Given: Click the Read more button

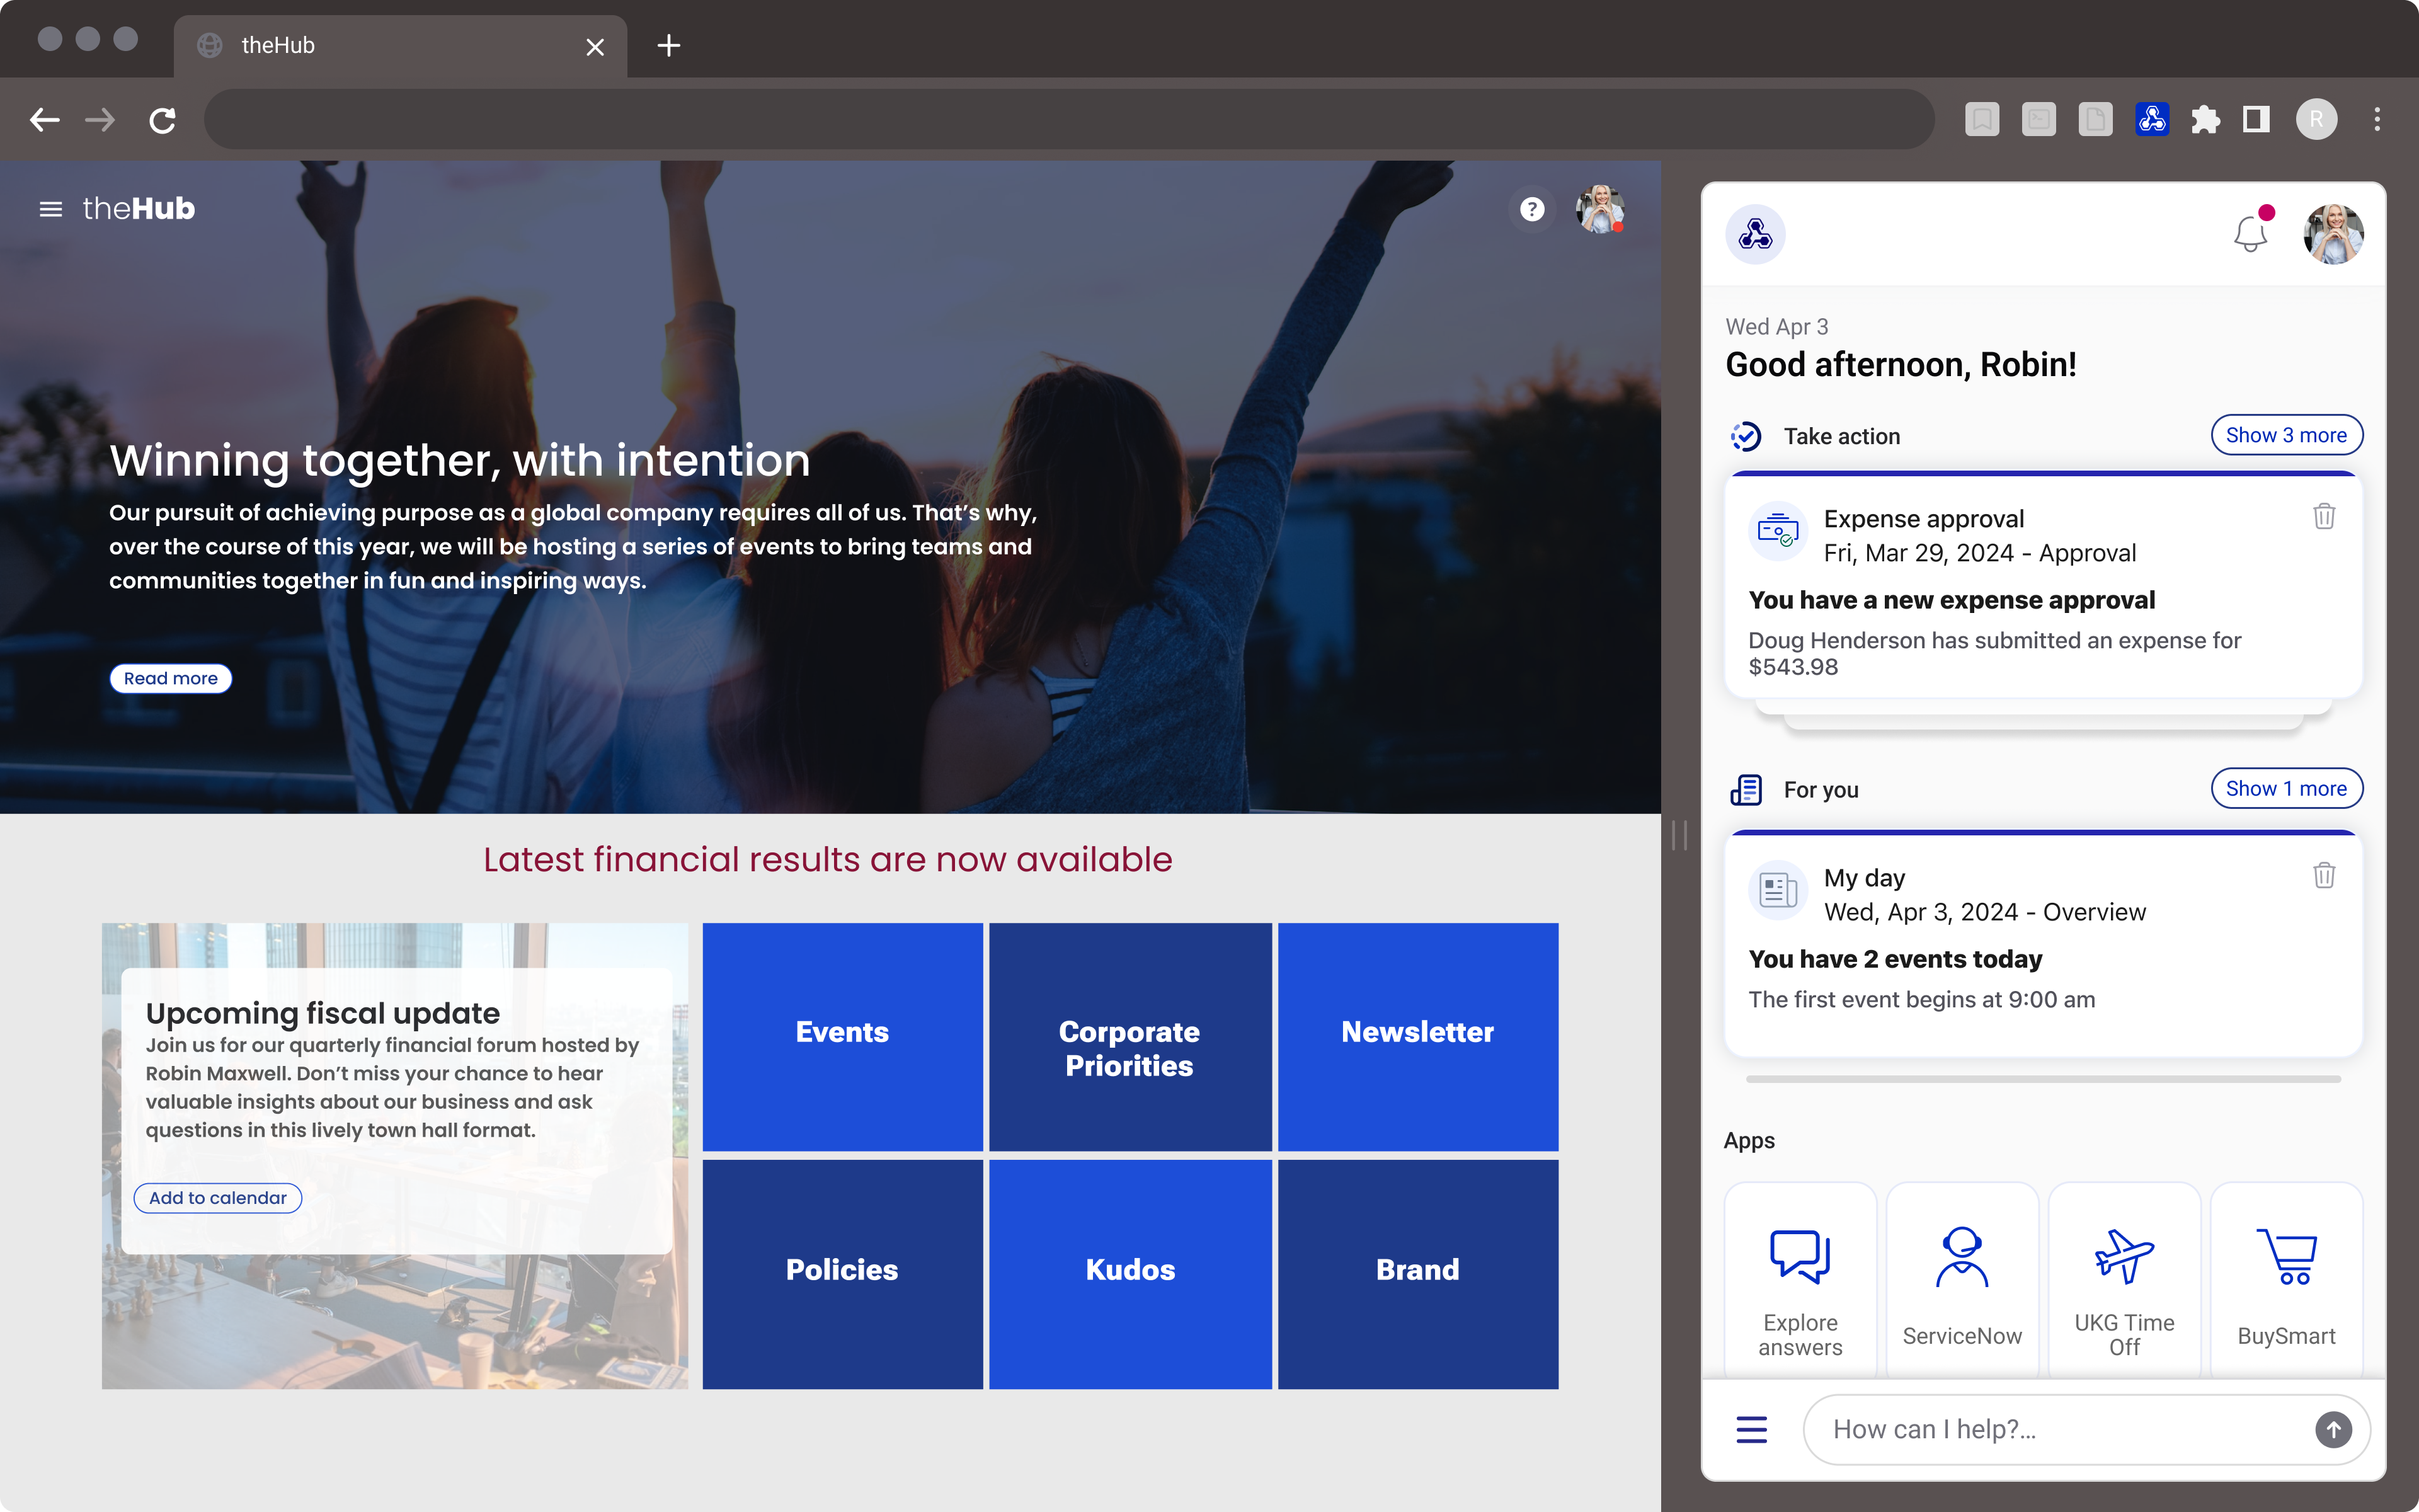Looking at the screenshot, I should tap(171, 678).
